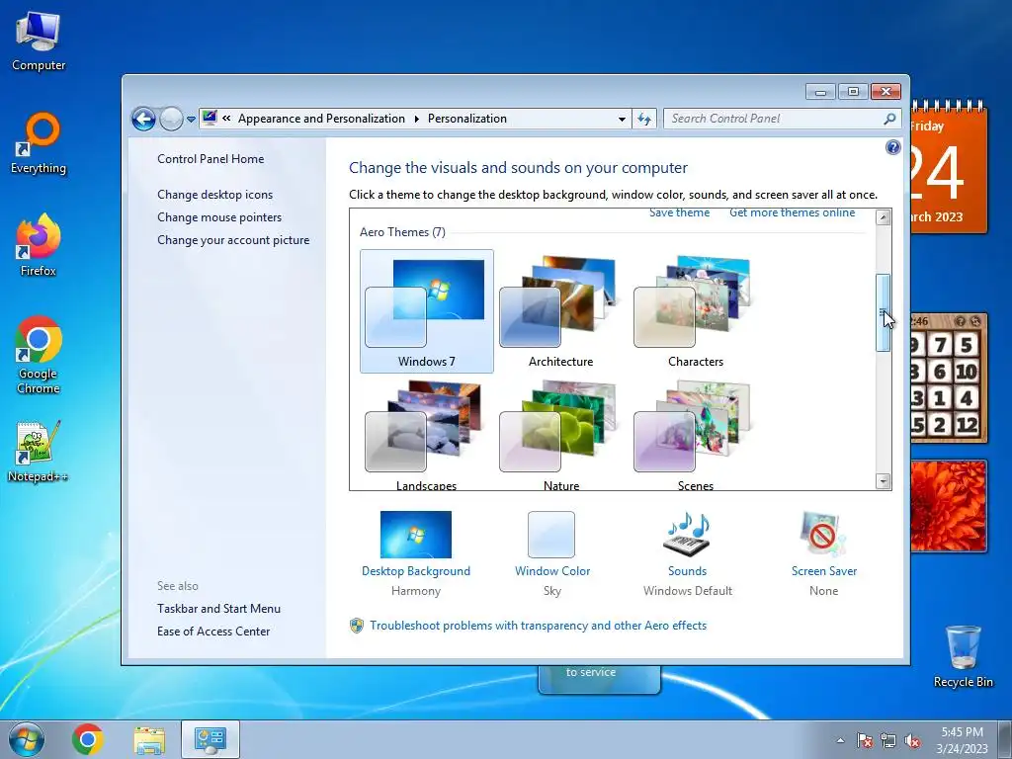The image size is (1012, 759).
Task: Click the 'to service' window behind the Control Panel
Action: (x=599, y=679)
